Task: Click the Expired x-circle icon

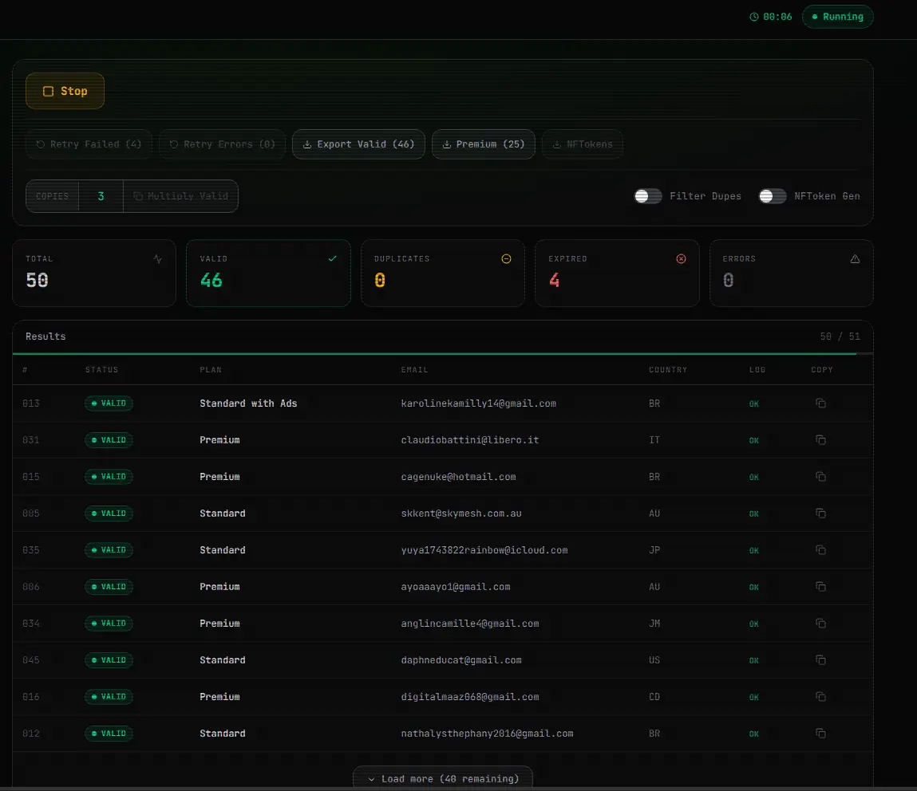Action: (681, 259)
